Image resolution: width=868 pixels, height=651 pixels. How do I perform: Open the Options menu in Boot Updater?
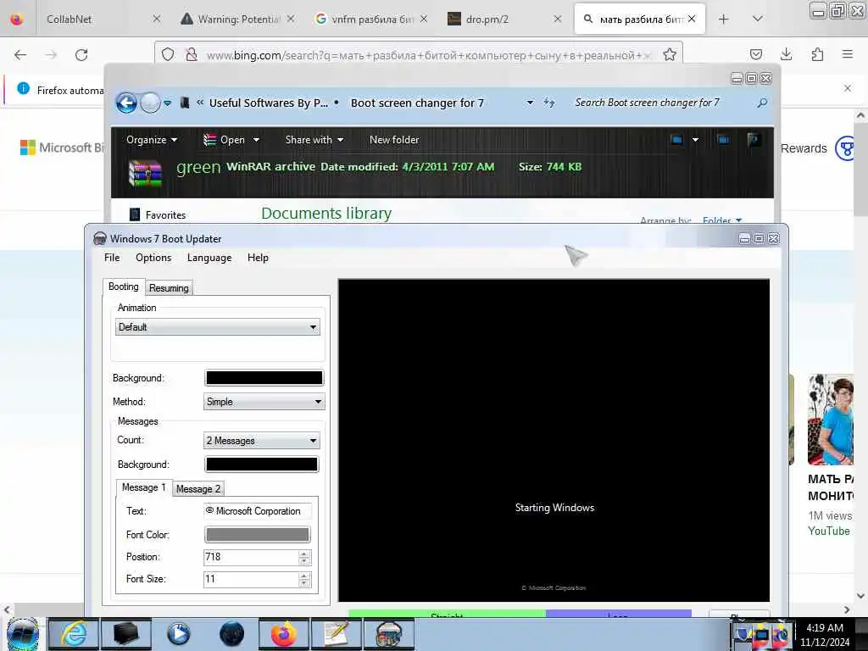pyautogui.click(x=153, y=258)
